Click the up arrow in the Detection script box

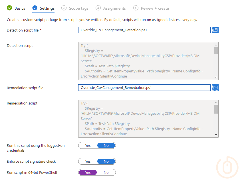pyautogui.click(x=216, y=45)
